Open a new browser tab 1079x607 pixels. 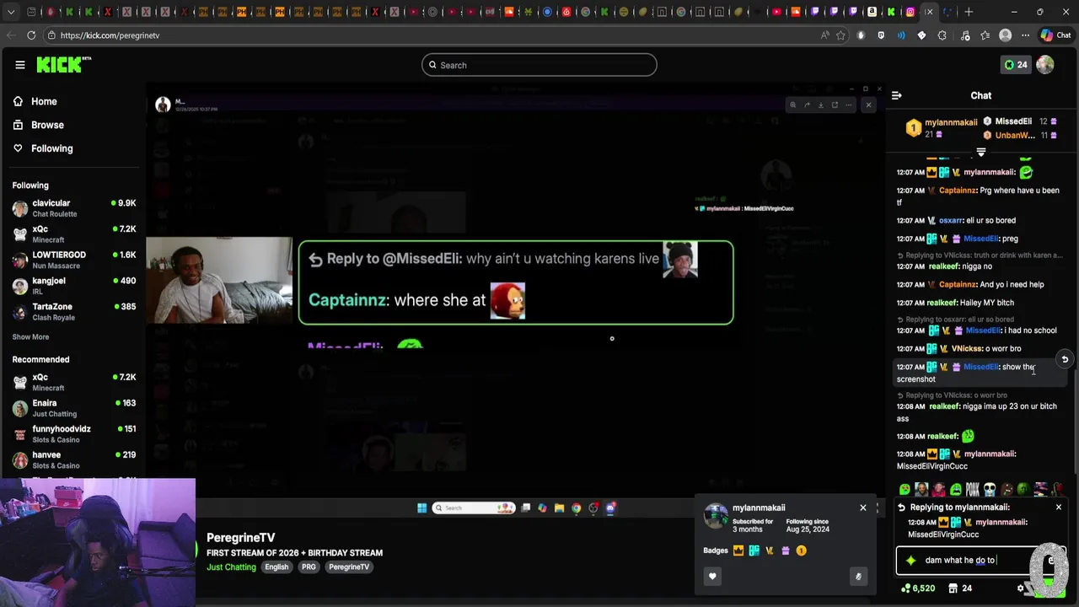pyautogui.click(x=969, y=12)
